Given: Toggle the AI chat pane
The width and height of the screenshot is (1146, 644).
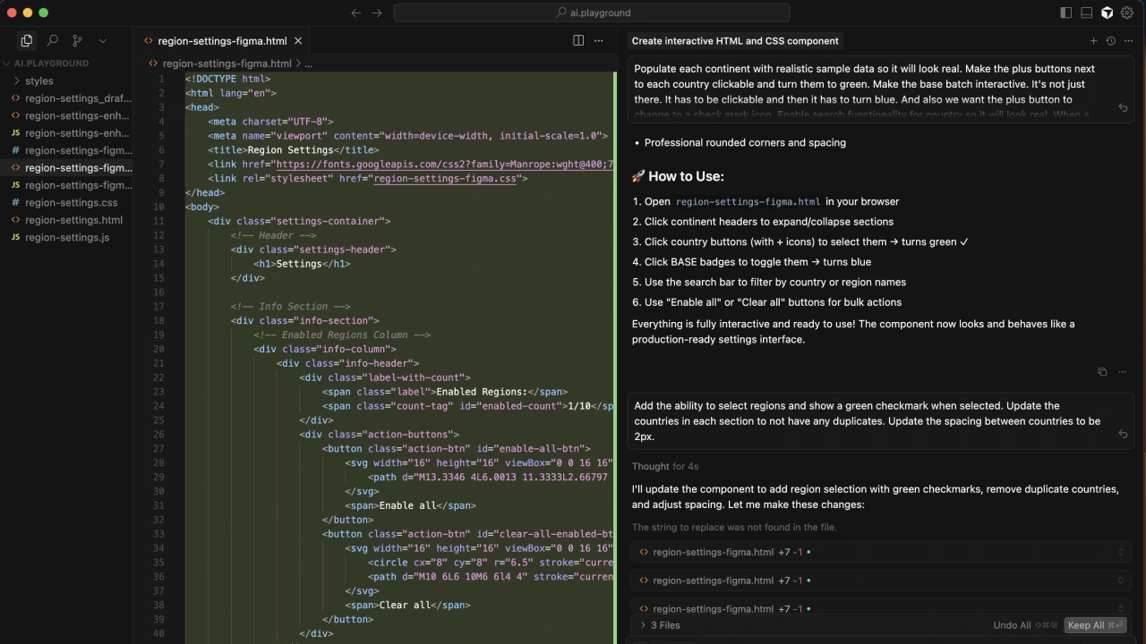Looking at the screenshot, I should click(1107, 13).
